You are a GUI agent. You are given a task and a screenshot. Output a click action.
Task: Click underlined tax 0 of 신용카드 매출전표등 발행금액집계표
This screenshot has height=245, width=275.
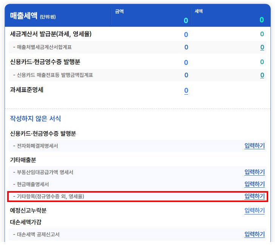point(262,75)
